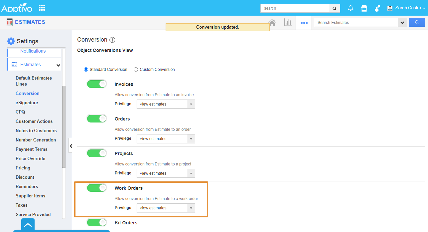Screen dimensions: 428x232
Task: Open Customer Actions settings
Action: click(x=34, y=121)
